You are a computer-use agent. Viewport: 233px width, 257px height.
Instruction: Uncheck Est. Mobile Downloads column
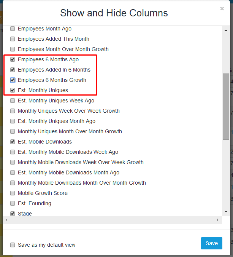click(13, 142)
